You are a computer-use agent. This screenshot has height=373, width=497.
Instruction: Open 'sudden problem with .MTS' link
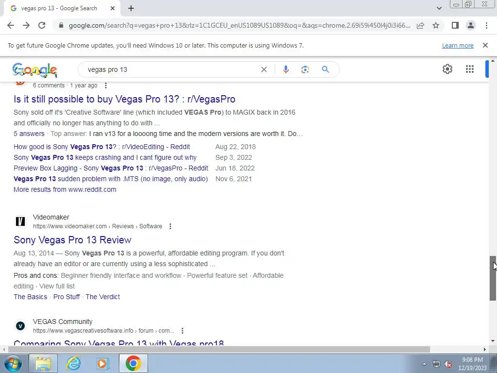[x=111, y=179]
